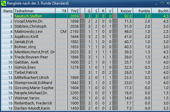Select participant Derlien-Mundt,Karin
This screenshot has width=170, height=112.
point(34,108)
